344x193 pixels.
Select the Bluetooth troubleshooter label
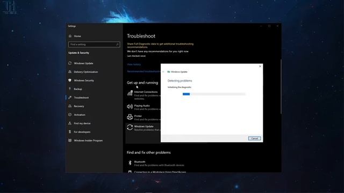point(140,162)
